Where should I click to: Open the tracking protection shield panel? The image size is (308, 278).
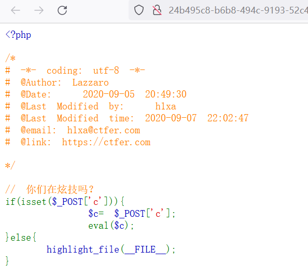point(139,10)
